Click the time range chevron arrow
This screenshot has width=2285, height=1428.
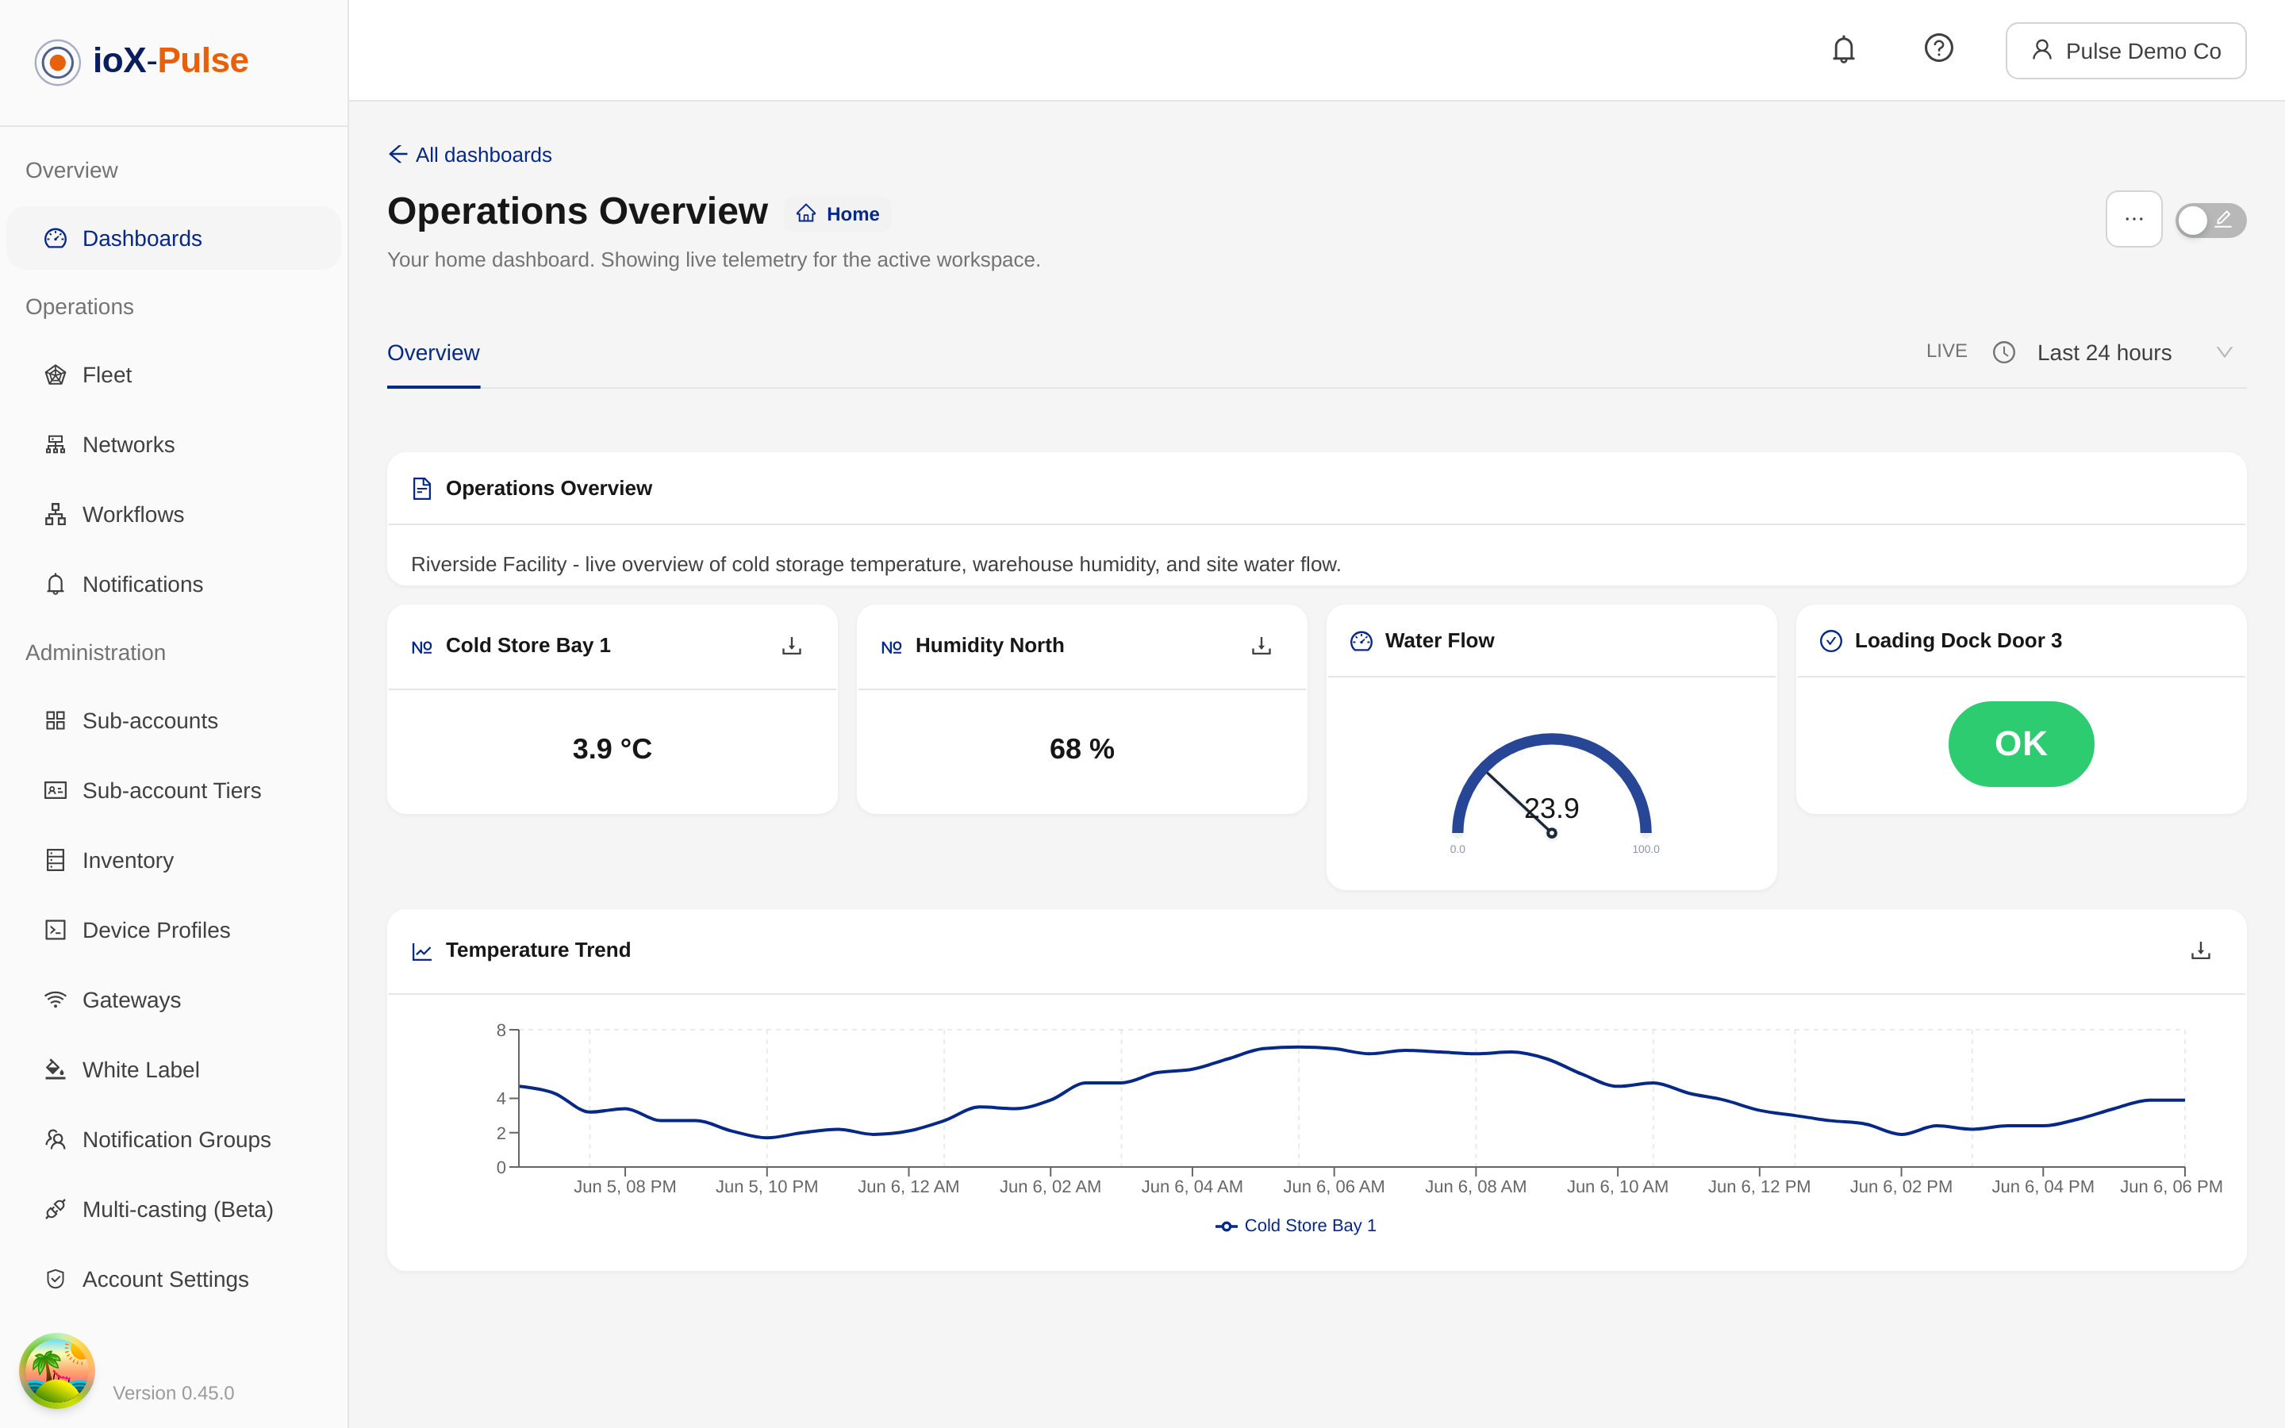2224,352
